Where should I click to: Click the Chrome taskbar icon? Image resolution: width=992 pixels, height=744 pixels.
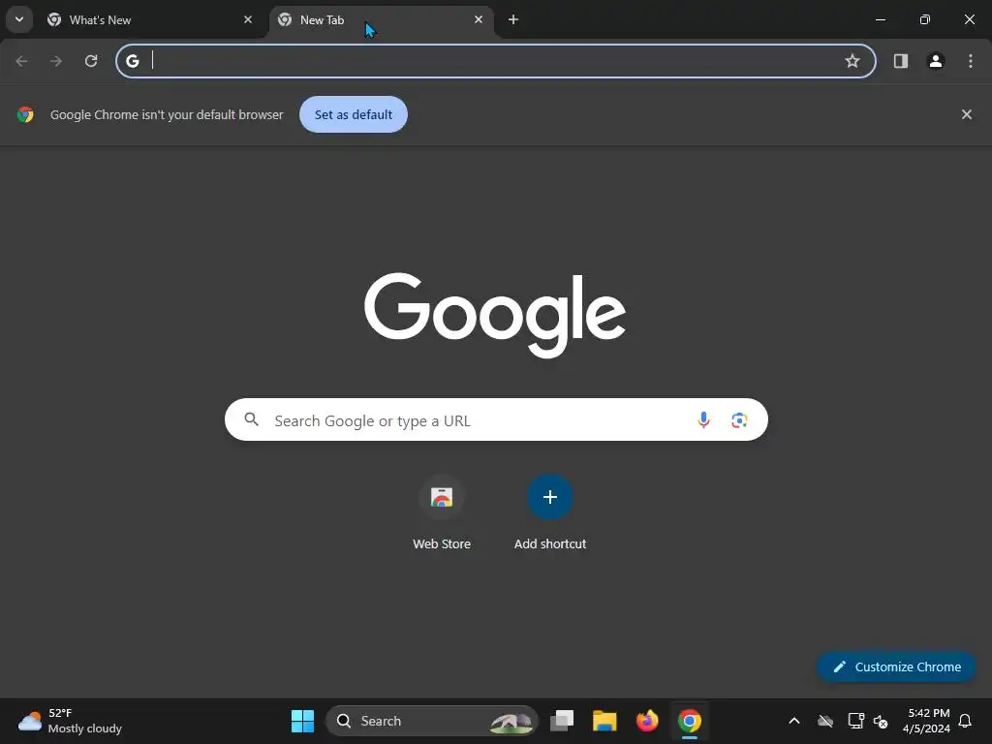[x=690, y=721]
